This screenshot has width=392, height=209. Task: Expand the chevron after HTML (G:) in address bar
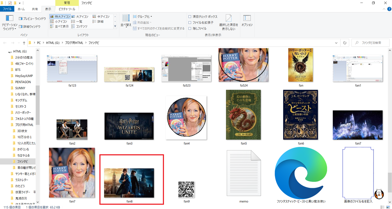point(63,43)
